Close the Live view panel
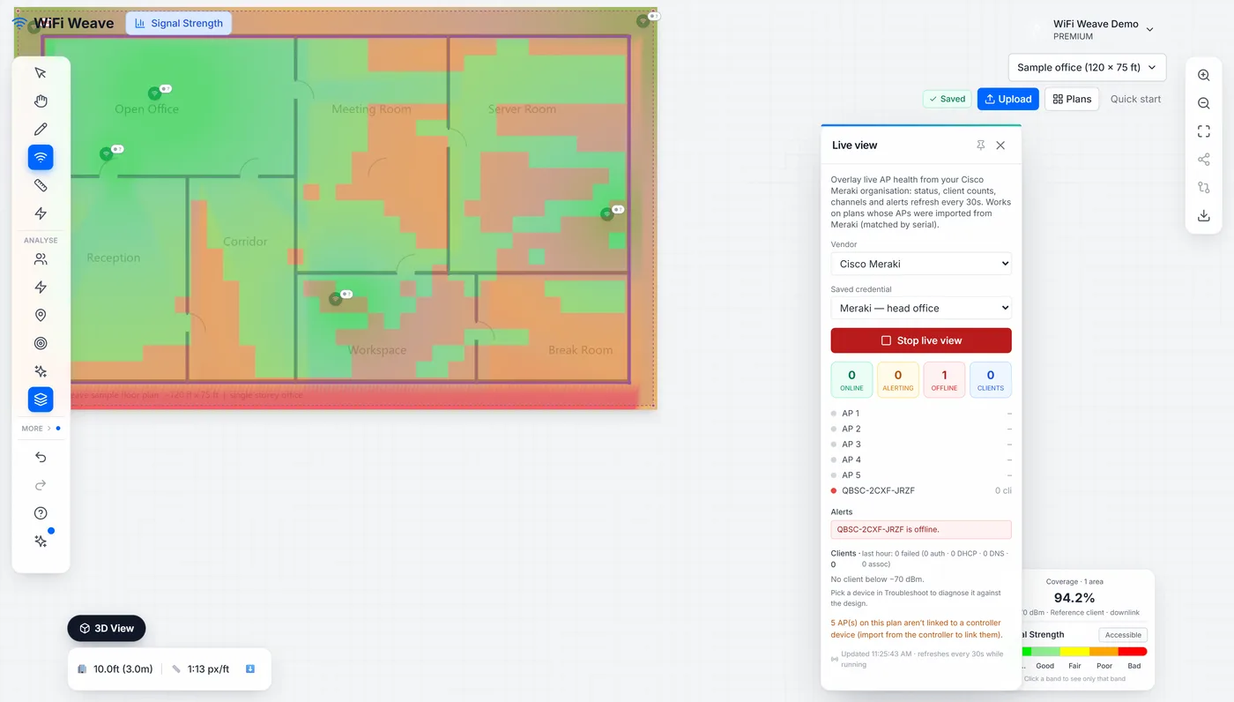This screenshot has height=702, width=1234. 1000,146
